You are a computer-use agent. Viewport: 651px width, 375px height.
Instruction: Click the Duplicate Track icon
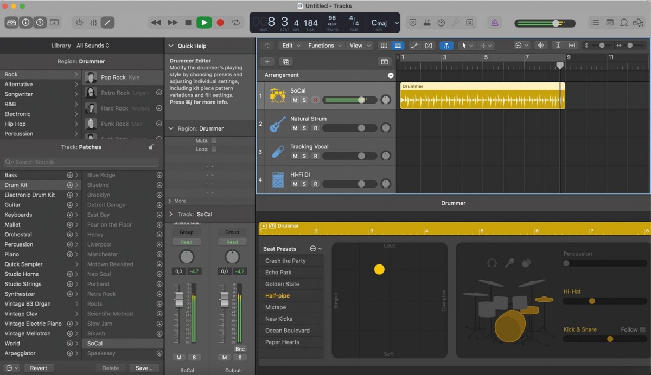pos(286,62)
